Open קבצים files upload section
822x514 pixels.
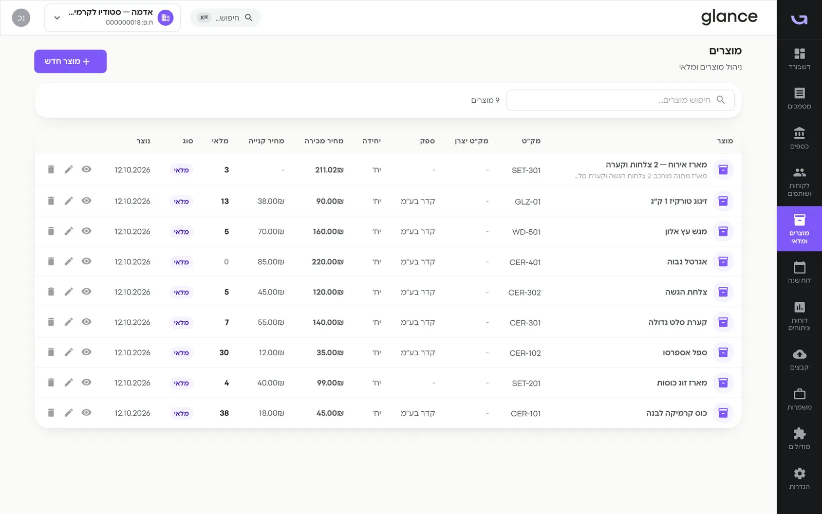click(799, 360)
